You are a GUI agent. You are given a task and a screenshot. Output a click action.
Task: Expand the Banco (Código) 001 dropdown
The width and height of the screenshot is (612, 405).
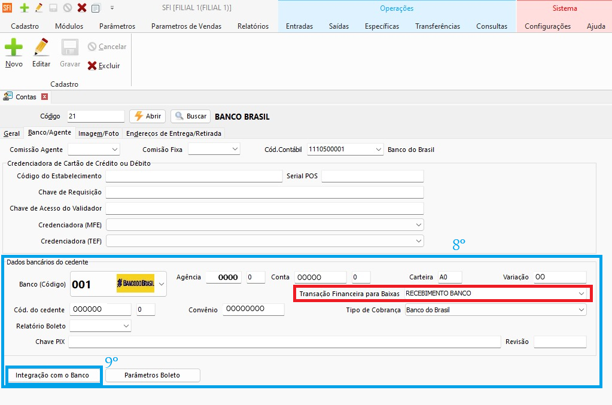(161, 284)
